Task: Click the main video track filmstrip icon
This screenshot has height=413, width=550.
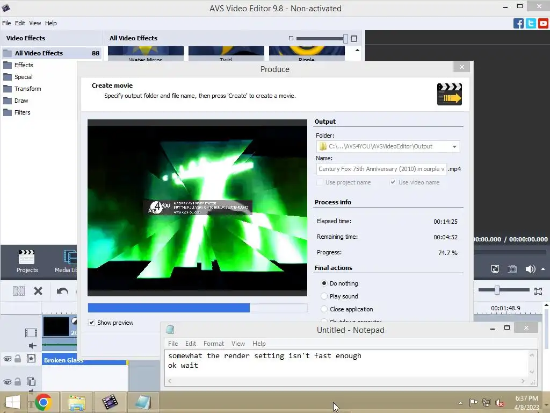Action: [x=31, y=332]
